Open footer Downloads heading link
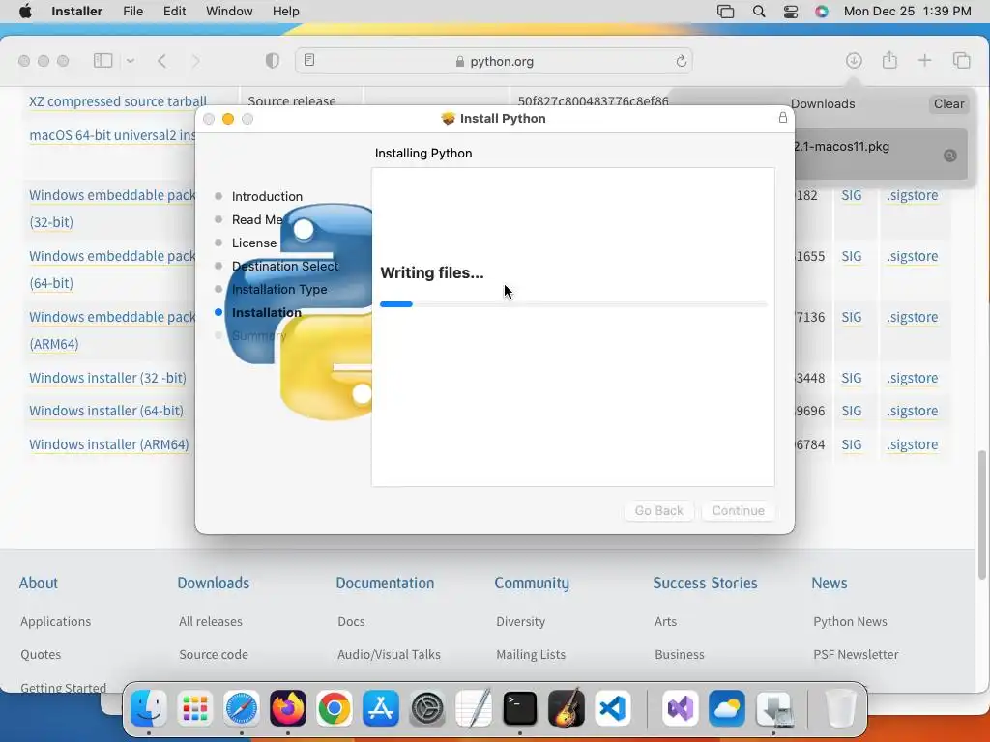This screenshot has height=742, width=990. [x=214, y=583]
